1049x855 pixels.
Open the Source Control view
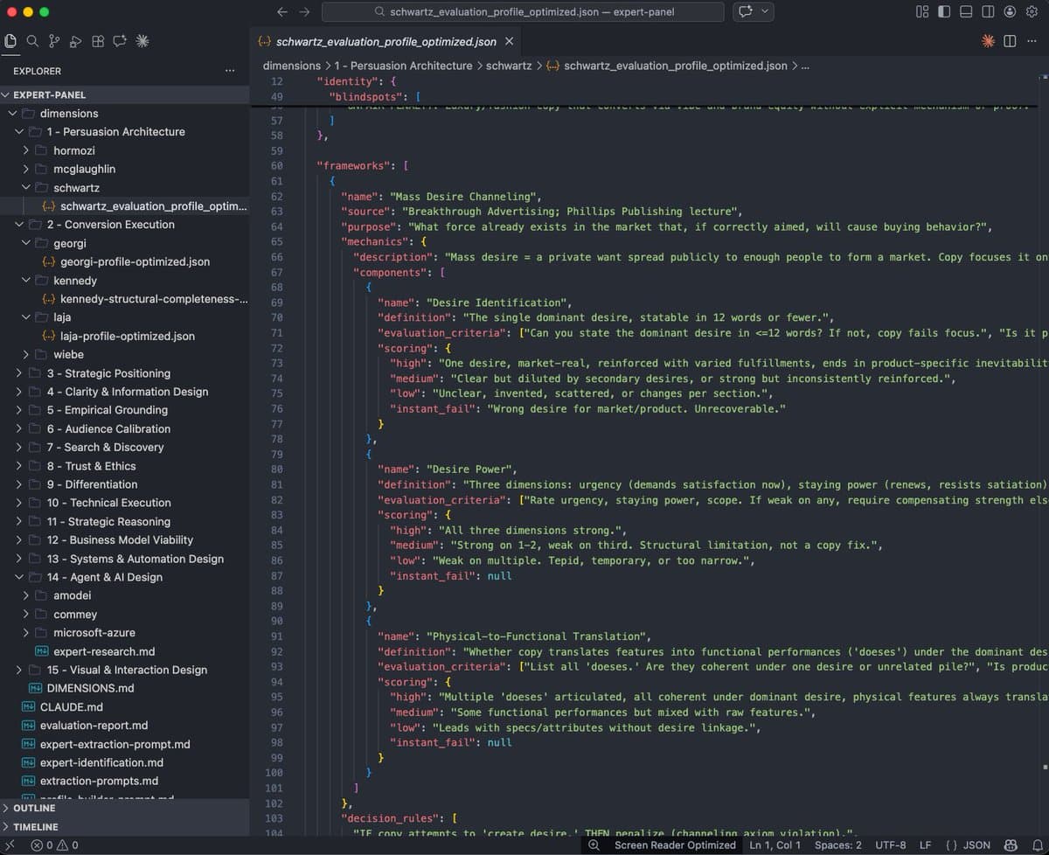point(54,41)
